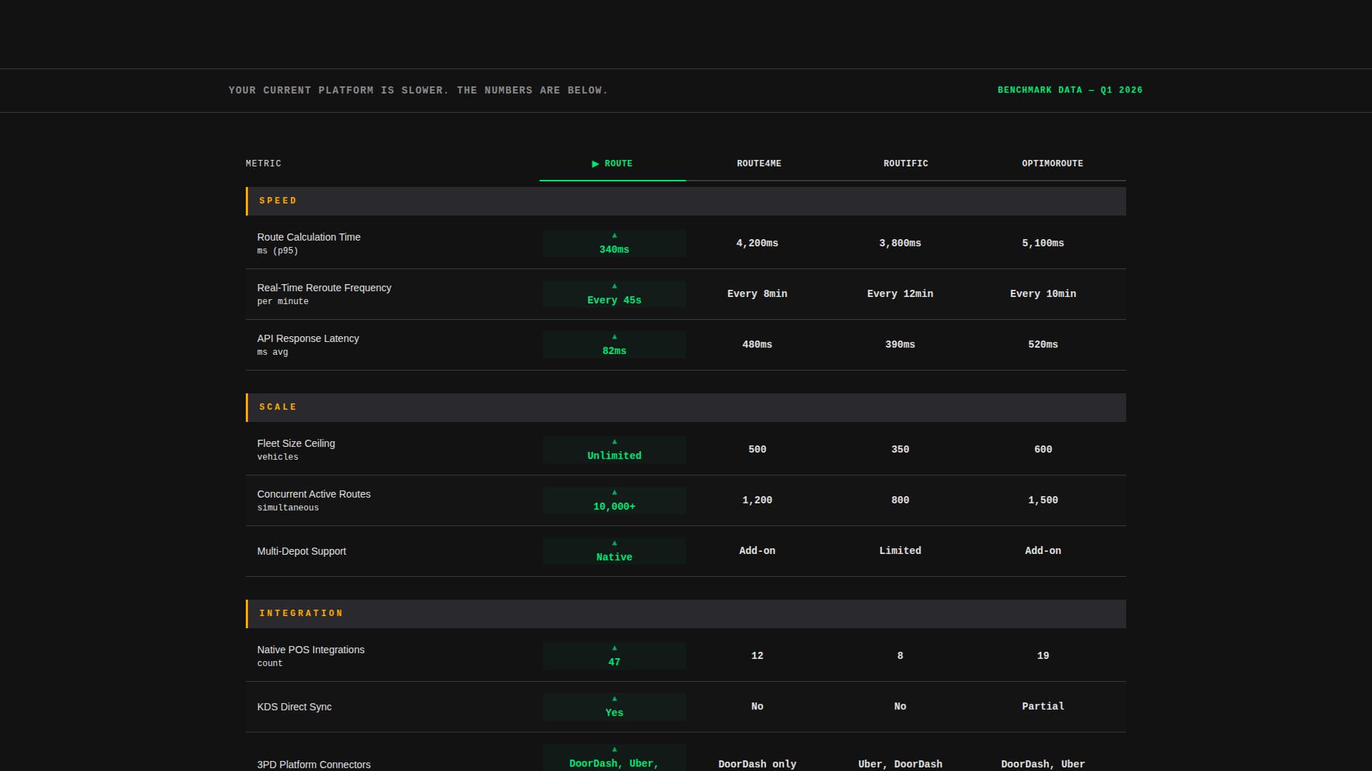
Task: Click the Every 10min value
Action: [1043, 294]
